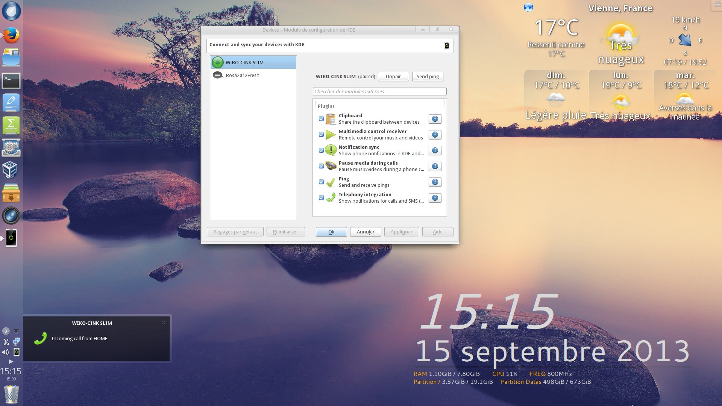Open info for Notification sync plugin

pyautogui.click(x=435, y=150)
